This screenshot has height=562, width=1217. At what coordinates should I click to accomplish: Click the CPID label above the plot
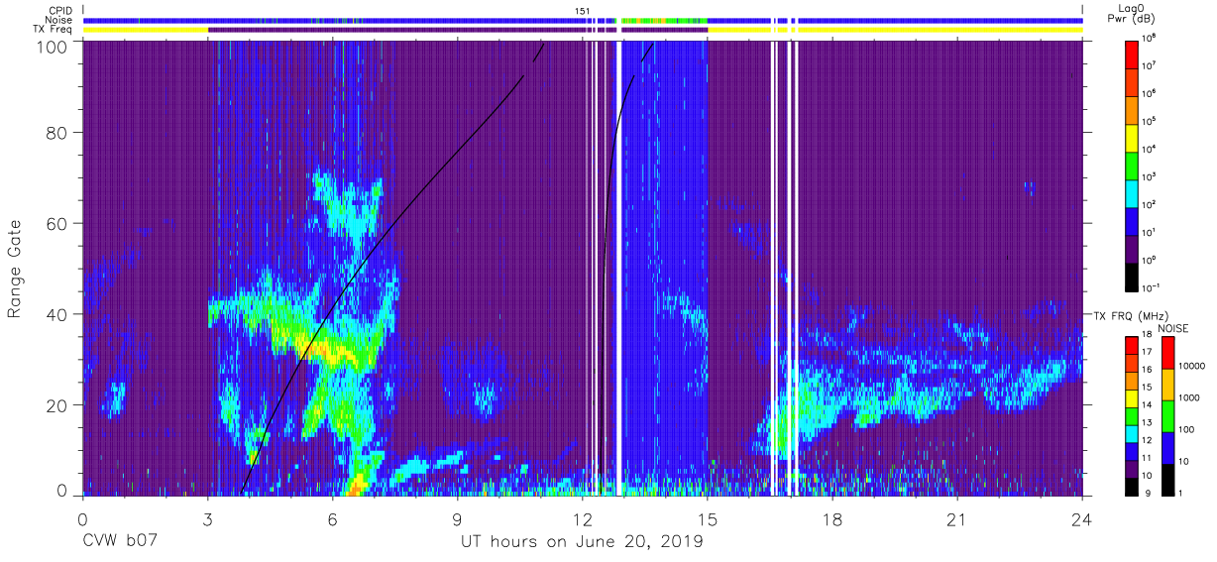[x=60, y=10]
